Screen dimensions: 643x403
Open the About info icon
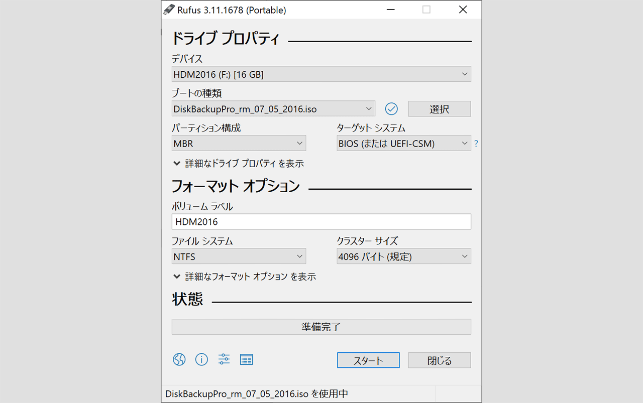tap(201, 359)
